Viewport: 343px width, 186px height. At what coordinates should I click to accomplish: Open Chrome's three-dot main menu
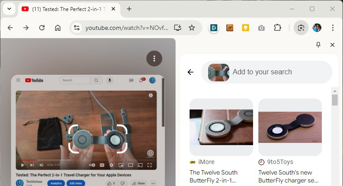point(333,28)
